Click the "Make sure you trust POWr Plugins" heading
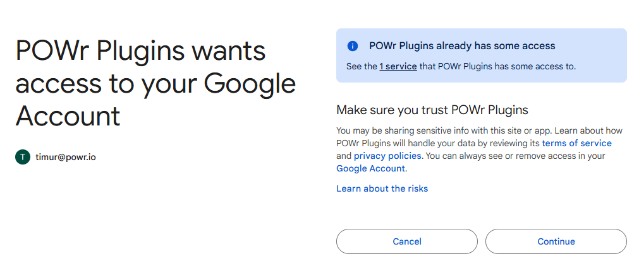639x266 pixels. pos(432,110)
